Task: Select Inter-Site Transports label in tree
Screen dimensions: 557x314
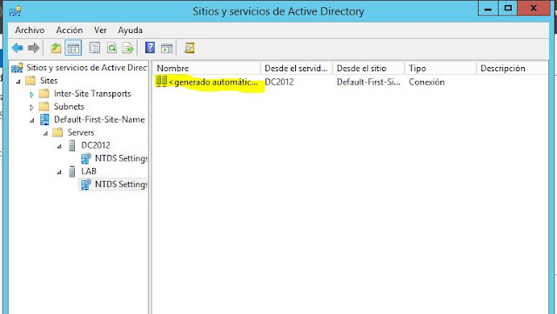Action: (92, 93)
